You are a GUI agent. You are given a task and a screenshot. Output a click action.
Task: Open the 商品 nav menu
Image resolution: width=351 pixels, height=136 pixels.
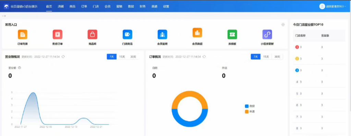72,7
